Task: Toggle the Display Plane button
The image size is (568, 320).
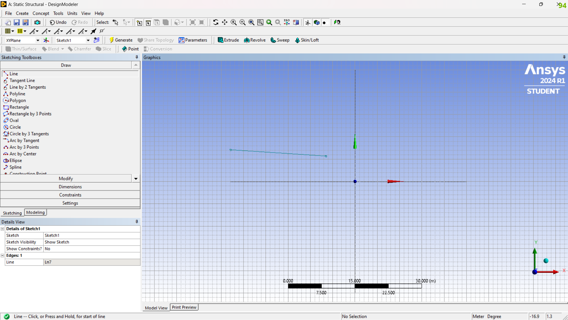Action: tap(308, 22)
